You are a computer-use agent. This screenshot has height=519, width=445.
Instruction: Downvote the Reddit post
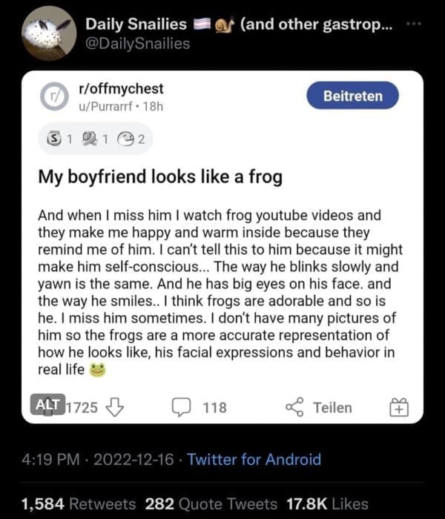pos(115,406)
